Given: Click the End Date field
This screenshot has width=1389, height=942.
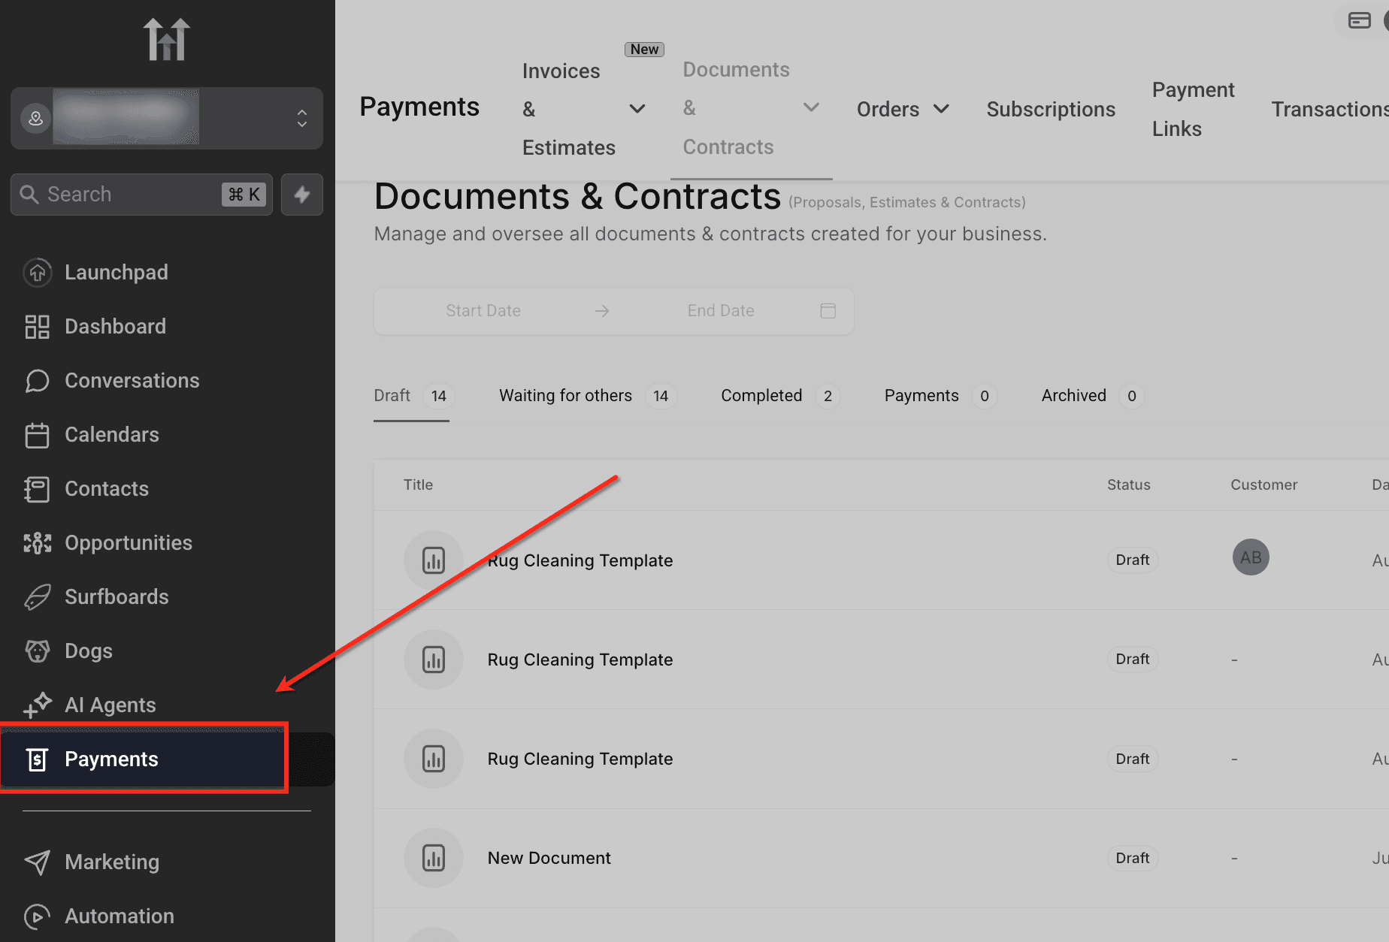Looking at the screenshot, I should coord(720,310).
